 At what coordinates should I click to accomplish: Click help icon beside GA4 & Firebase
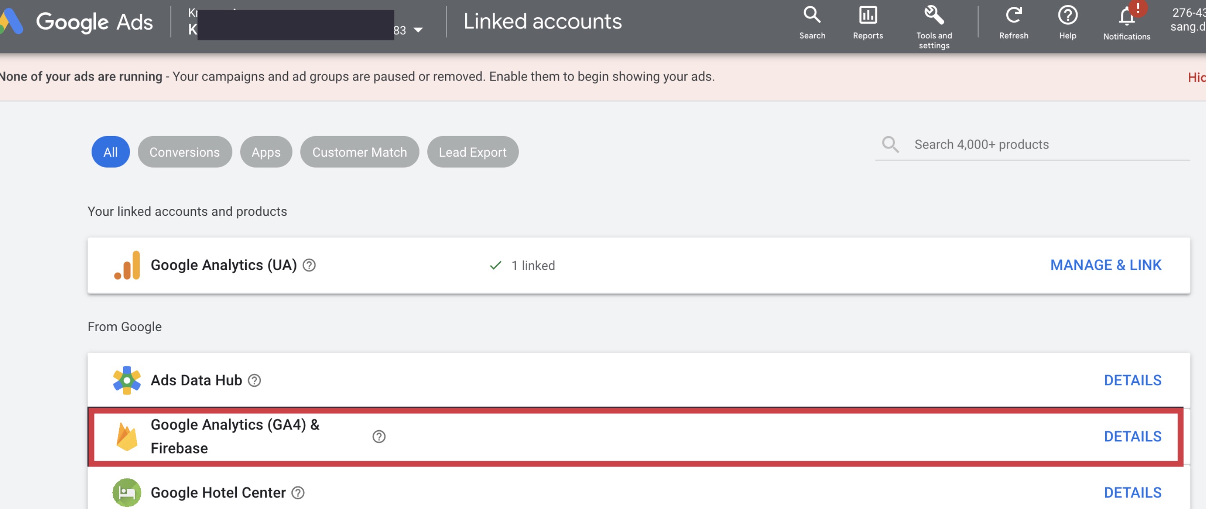379,436
